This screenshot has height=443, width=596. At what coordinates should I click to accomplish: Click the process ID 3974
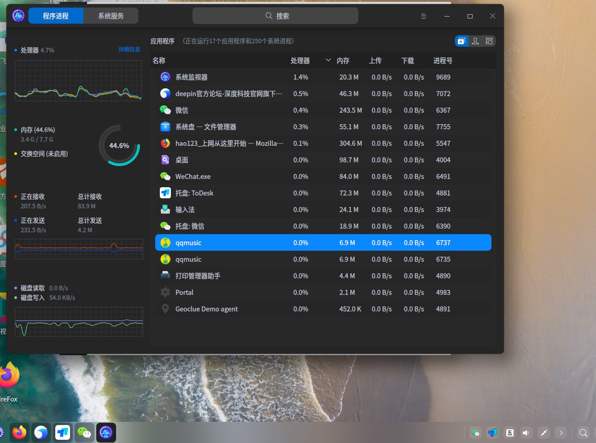point(443,210)
